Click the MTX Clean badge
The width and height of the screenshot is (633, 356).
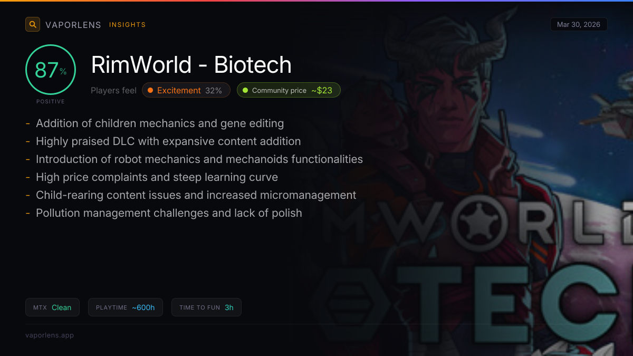click(x=52, y=307)
